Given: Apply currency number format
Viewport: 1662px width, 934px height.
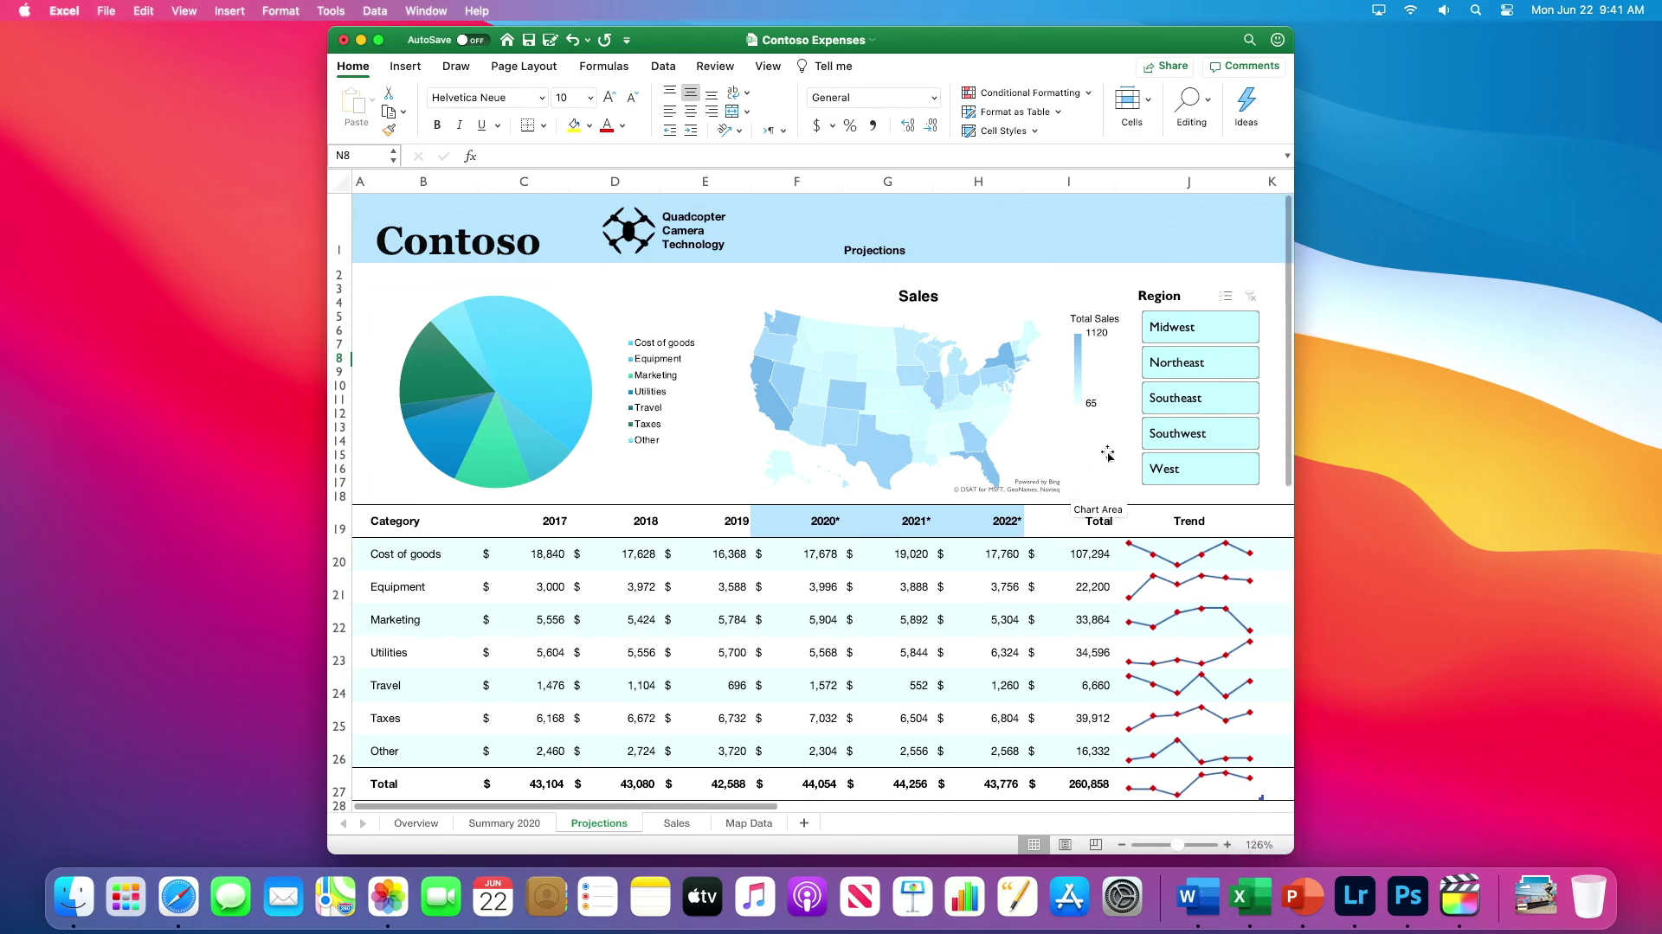Looking at the screenshot, I should [818, 125].
